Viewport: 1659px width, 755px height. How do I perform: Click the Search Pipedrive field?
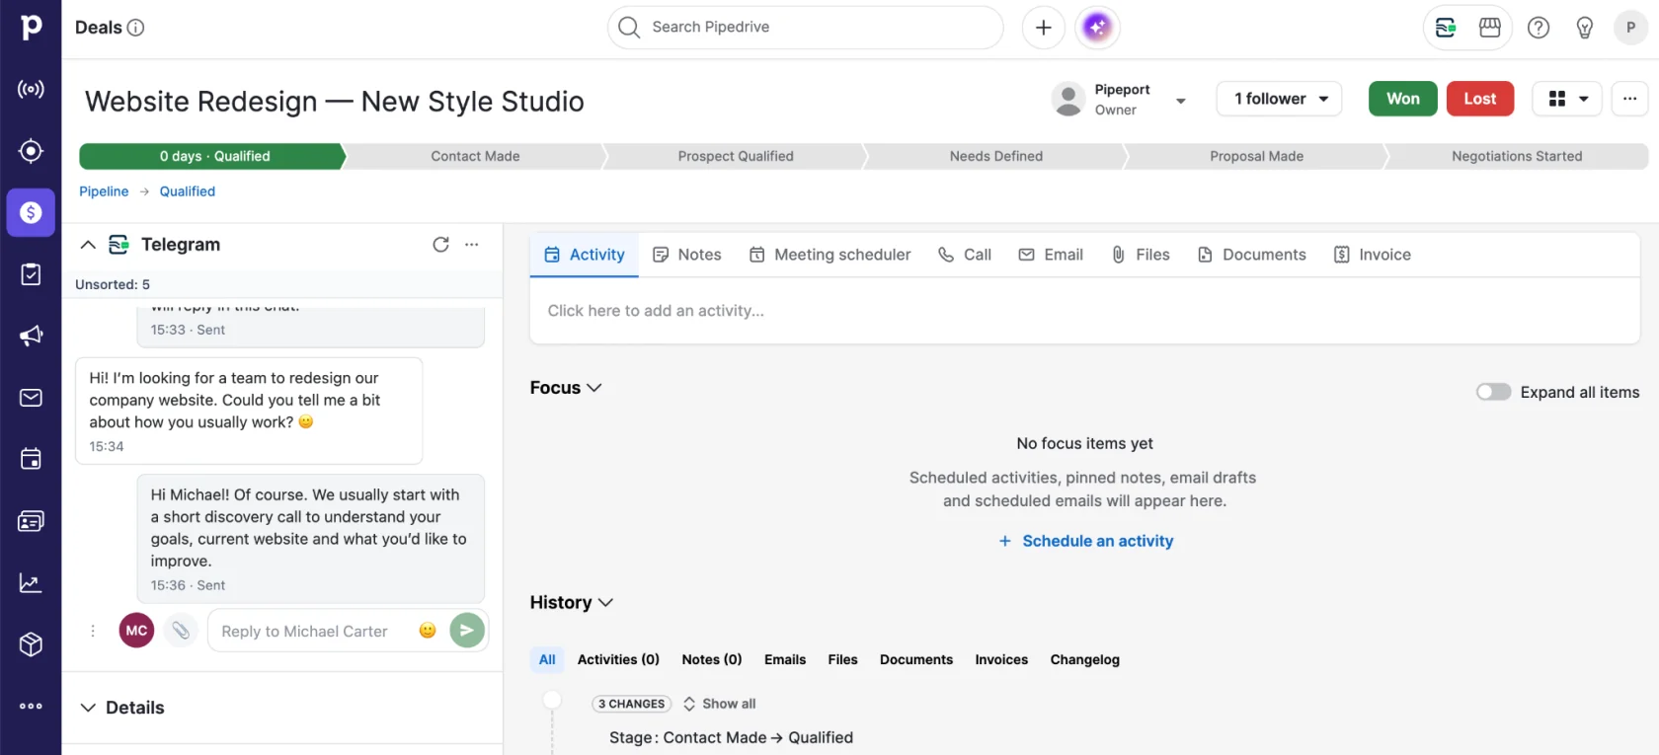click(x=805, y=28)
